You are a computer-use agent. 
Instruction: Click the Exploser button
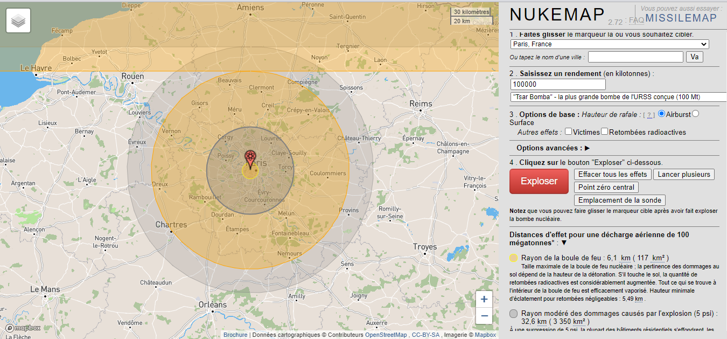[x=539, y=181]
